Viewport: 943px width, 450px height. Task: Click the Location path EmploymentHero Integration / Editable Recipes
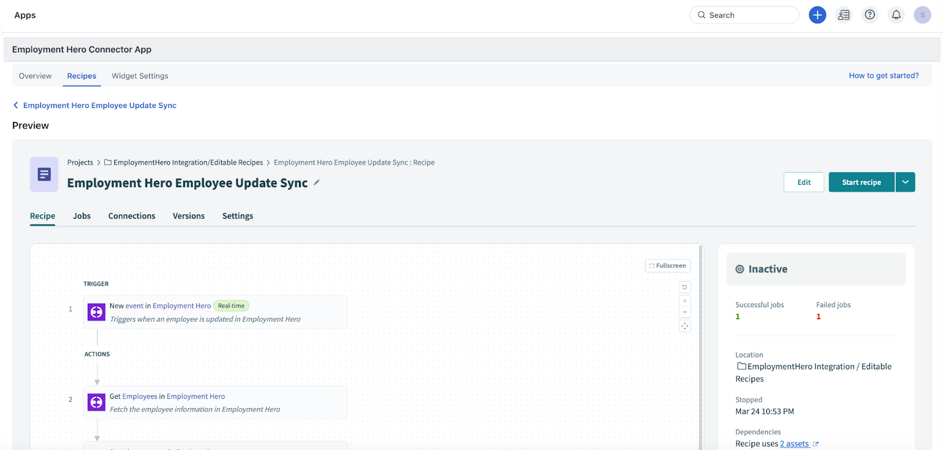tap(813, 373)
